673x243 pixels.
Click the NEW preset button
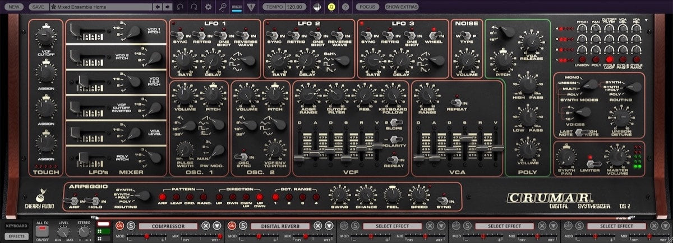[x=13, y=7]
